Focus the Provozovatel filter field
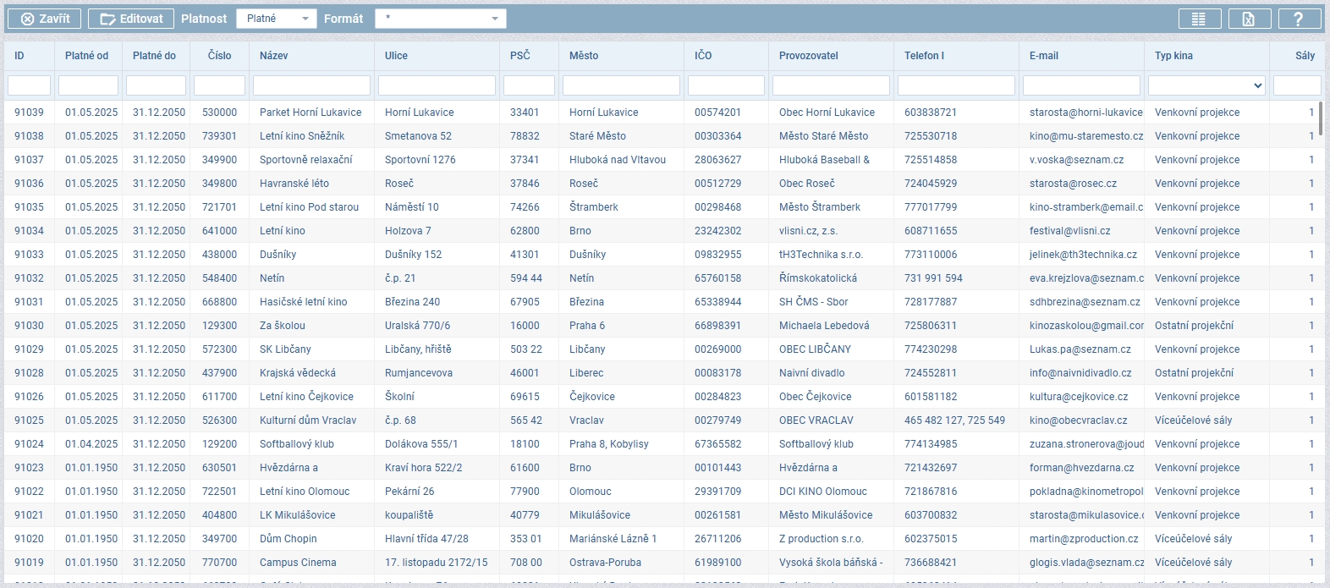The image size is (1330, 588). click(831, 85)
